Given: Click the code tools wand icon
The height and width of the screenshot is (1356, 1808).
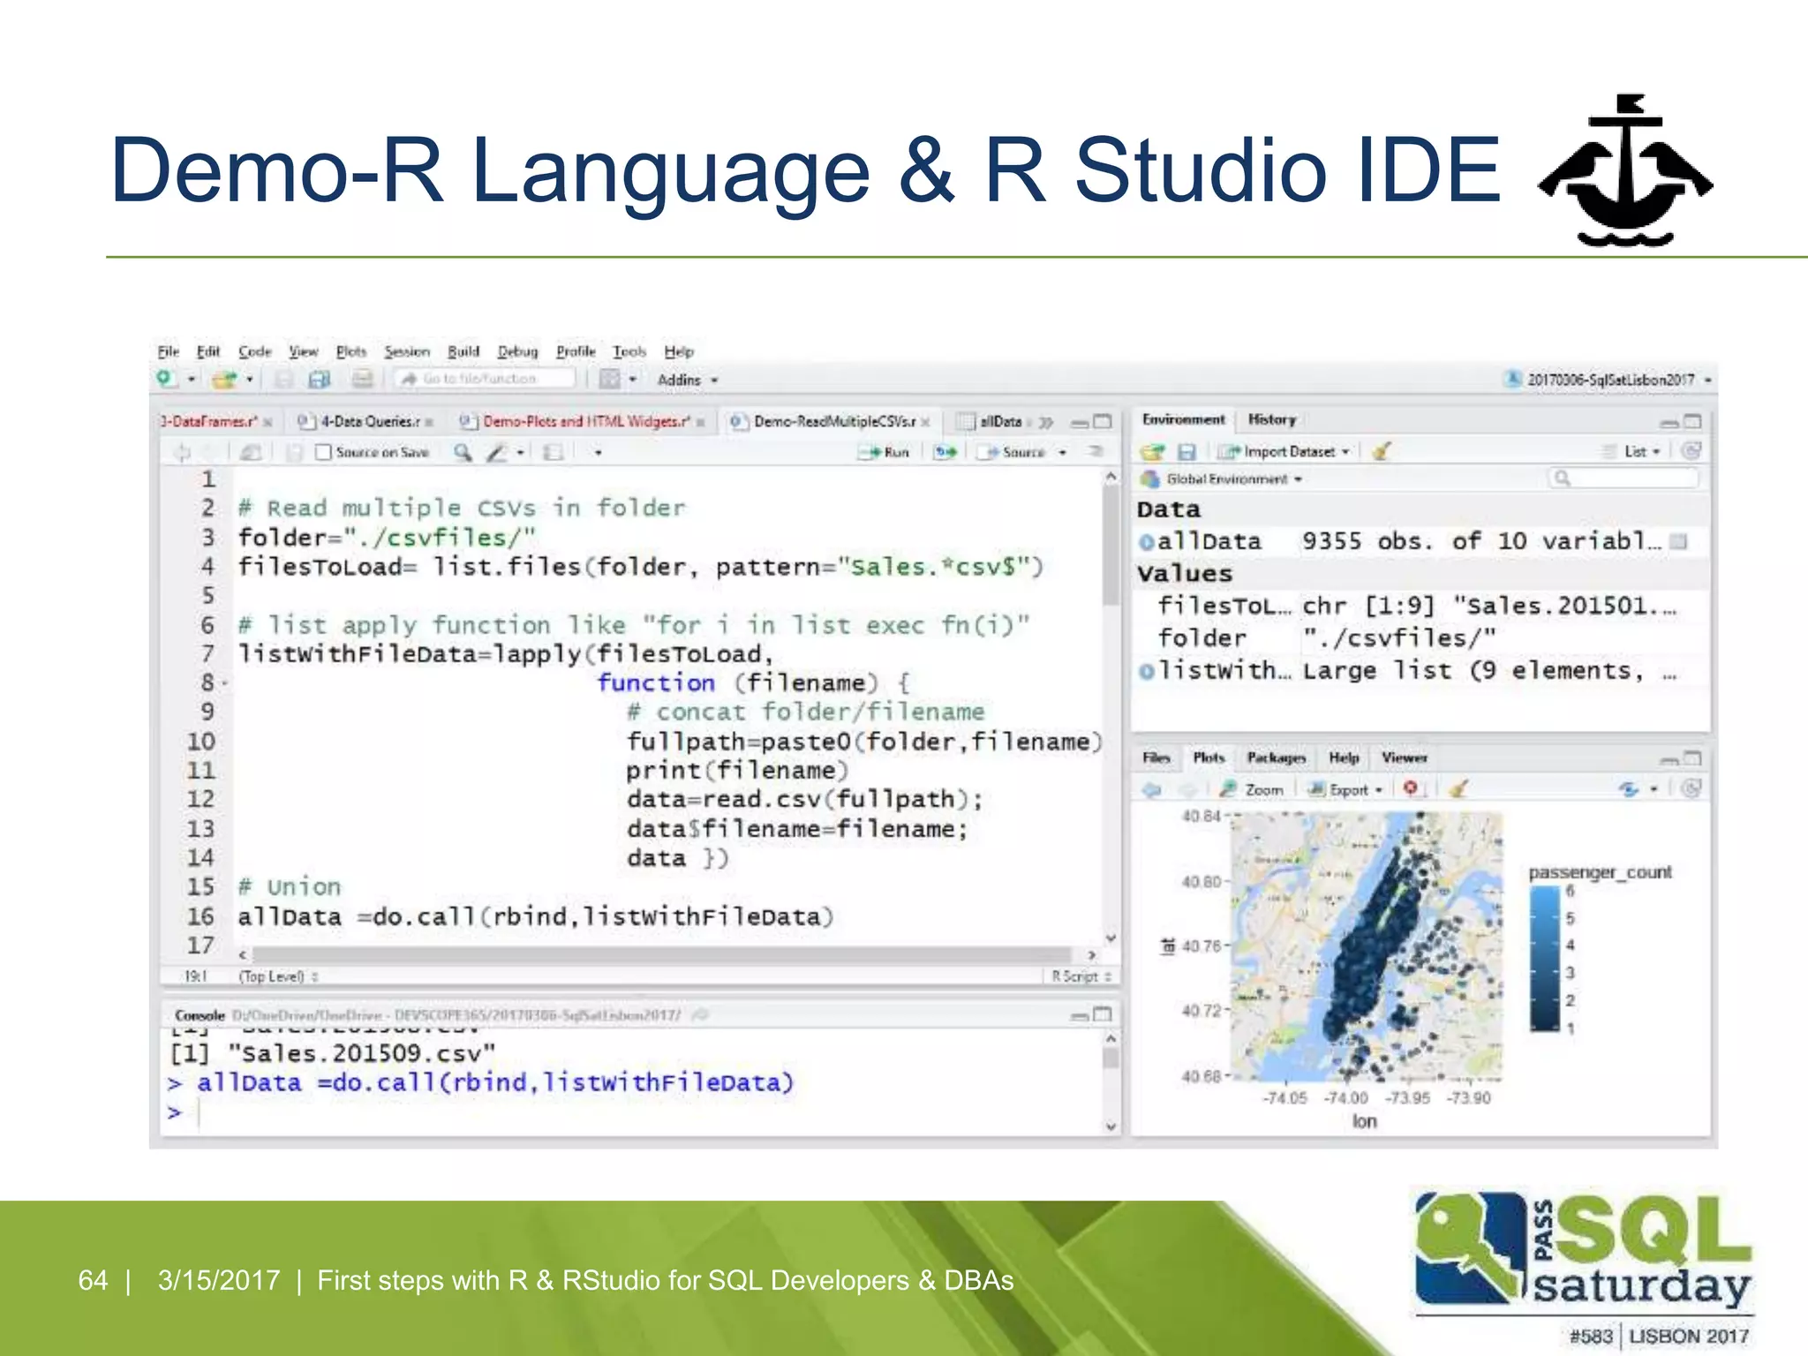Looking at the screenshot, I should 498,452.
